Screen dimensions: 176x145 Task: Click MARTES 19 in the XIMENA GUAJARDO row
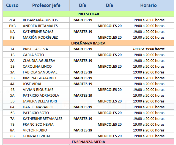83,78
